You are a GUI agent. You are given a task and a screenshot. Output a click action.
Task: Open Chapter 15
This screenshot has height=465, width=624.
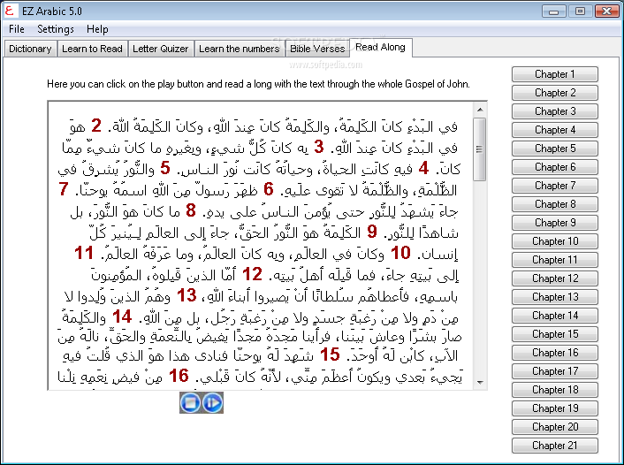(555, 334)
